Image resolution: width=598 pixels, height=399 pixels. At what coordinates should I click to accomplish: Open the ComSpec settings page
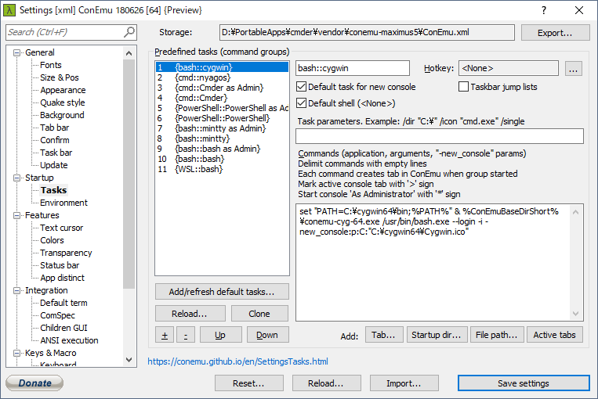coord(57,315)
